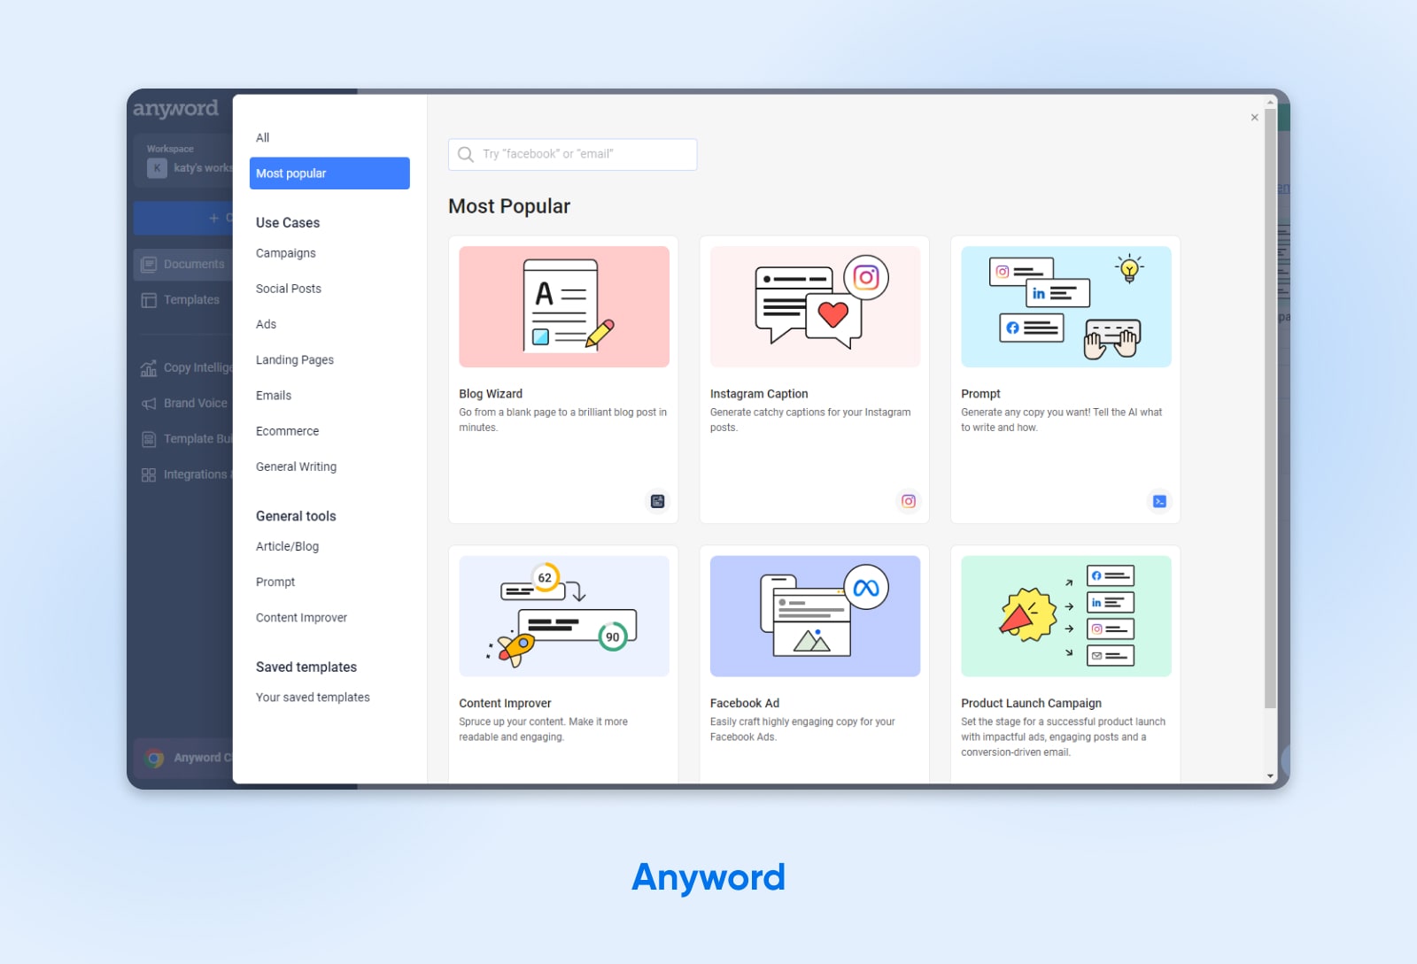Click the search magnifier icon

pyautogui.click(x=466, y=154)
